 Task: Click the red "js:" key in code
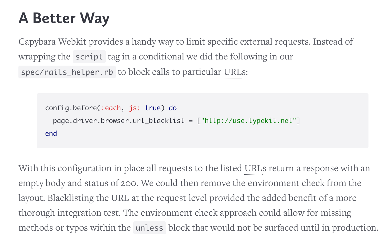point(135,108)
